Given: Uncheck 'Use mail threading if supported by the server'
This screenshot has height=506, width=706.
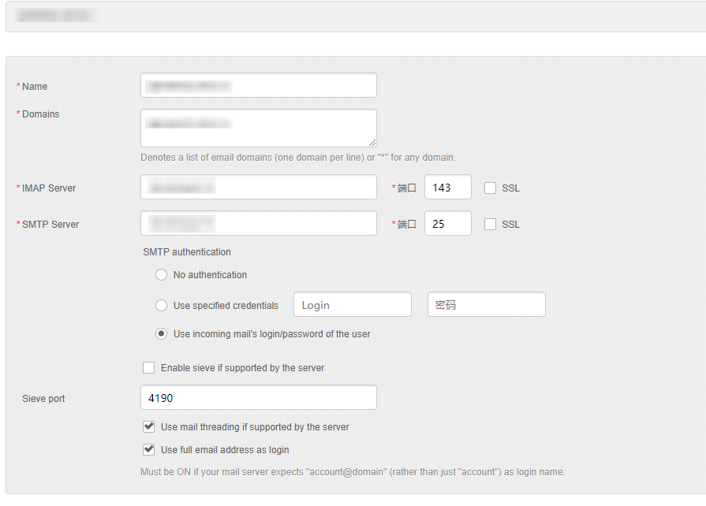Looking at the screenshot, I should pos(149,426).
